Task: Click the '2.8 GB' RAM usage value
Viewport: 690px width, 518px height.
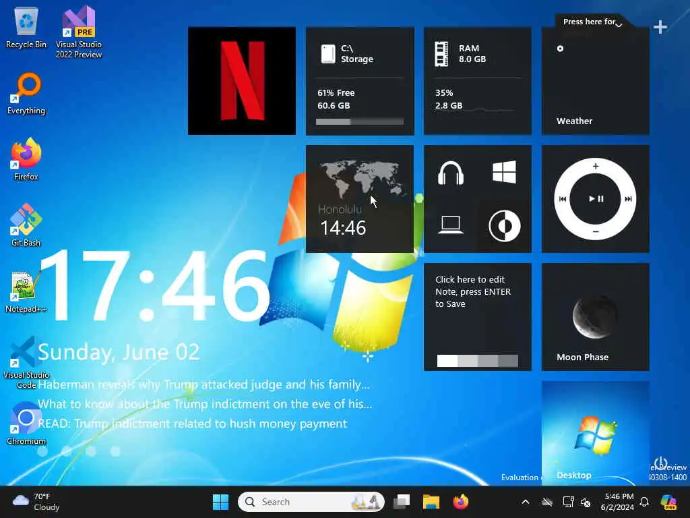Action: (x=449, y=106)
